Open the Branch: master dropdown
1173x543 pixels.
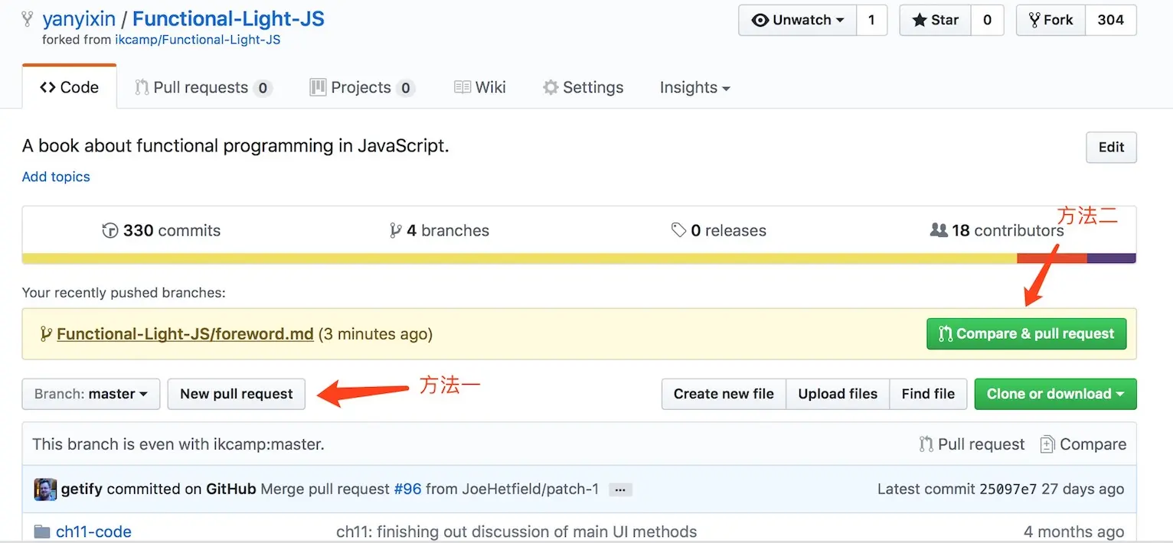click(91, 394)
